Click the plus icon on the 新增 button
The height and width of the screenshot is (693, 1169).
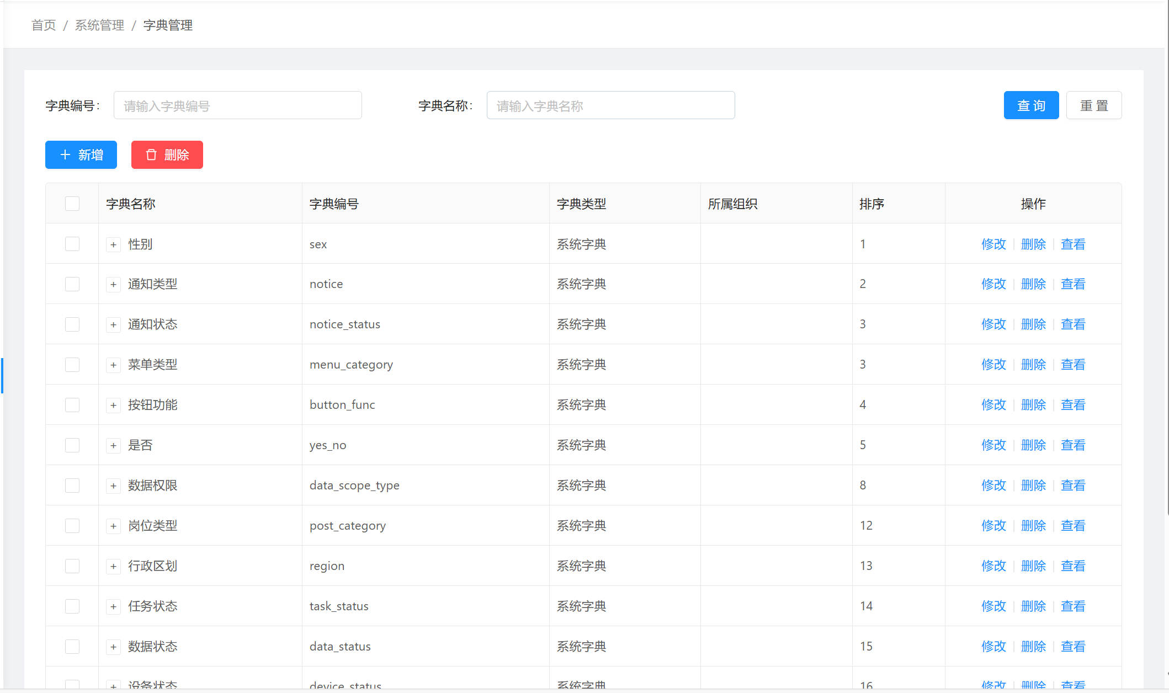tap(65, 155)
